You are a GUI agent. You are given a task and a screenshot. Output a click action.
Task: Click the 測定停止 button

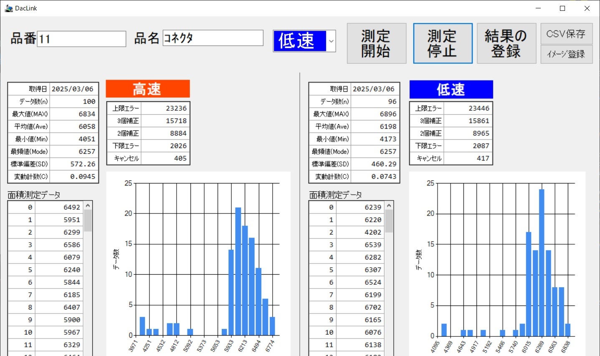(443, 43)
